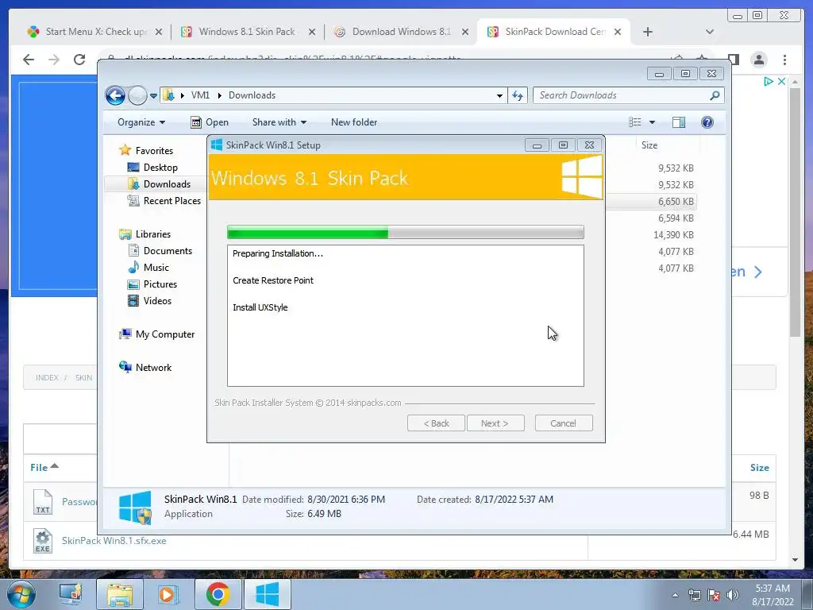
Task: Click the AdChoices triangle icon
Action: tap(769, 82)
